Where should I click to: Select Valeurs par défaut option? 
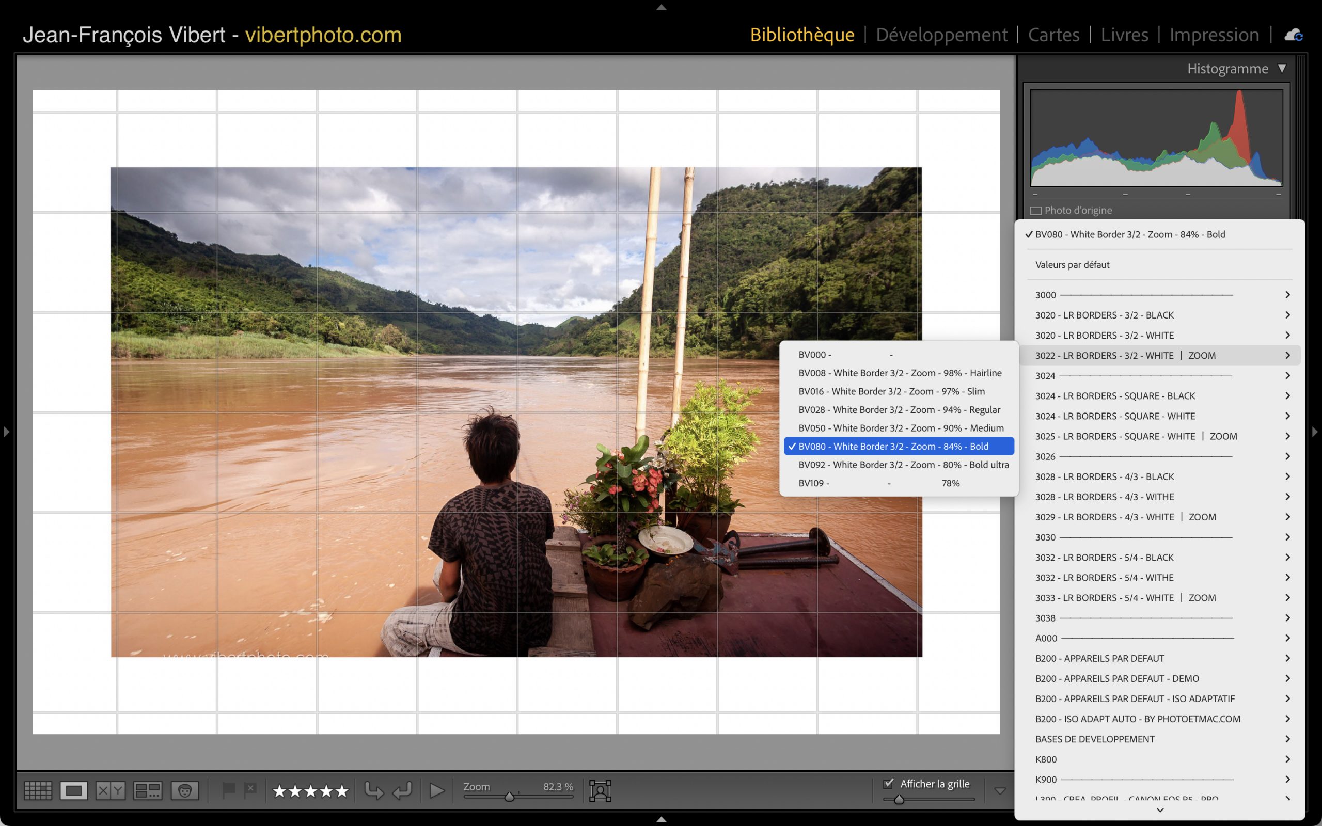pos(1072,264)
